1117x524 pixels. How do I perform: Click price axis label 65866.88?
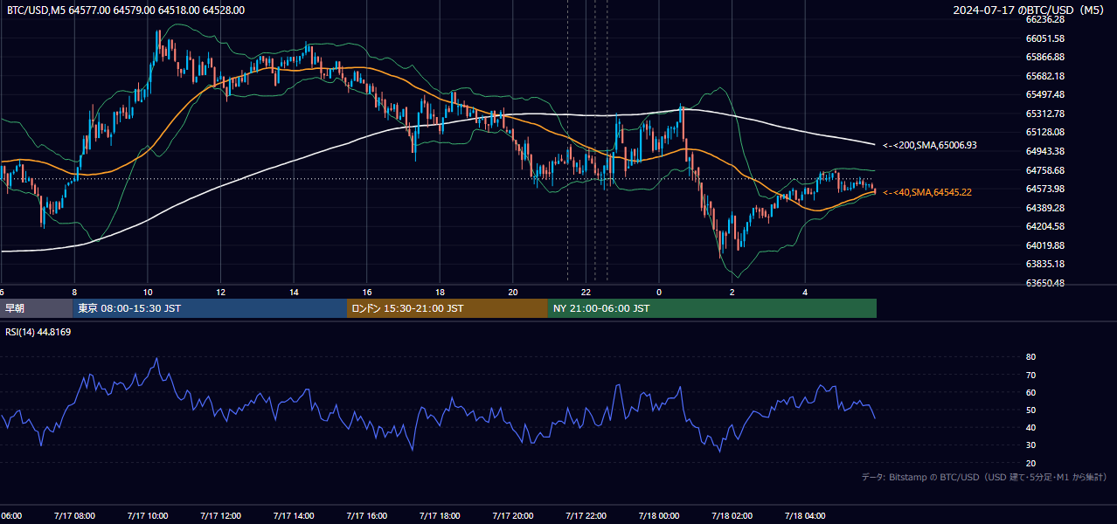coord(1045,57)
